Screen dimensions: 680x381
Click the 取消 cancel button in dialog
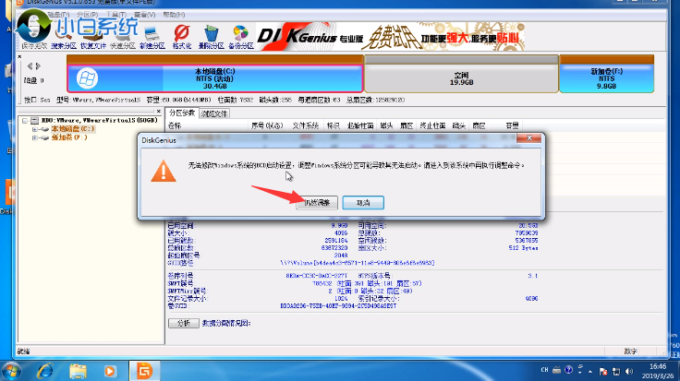pyautogui.click(x=363, y=203)
